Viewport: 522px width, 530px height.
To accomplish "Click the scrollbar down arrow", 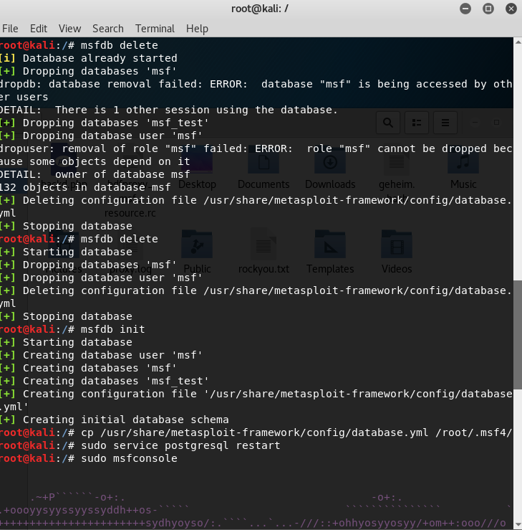I will pos(518,524).
